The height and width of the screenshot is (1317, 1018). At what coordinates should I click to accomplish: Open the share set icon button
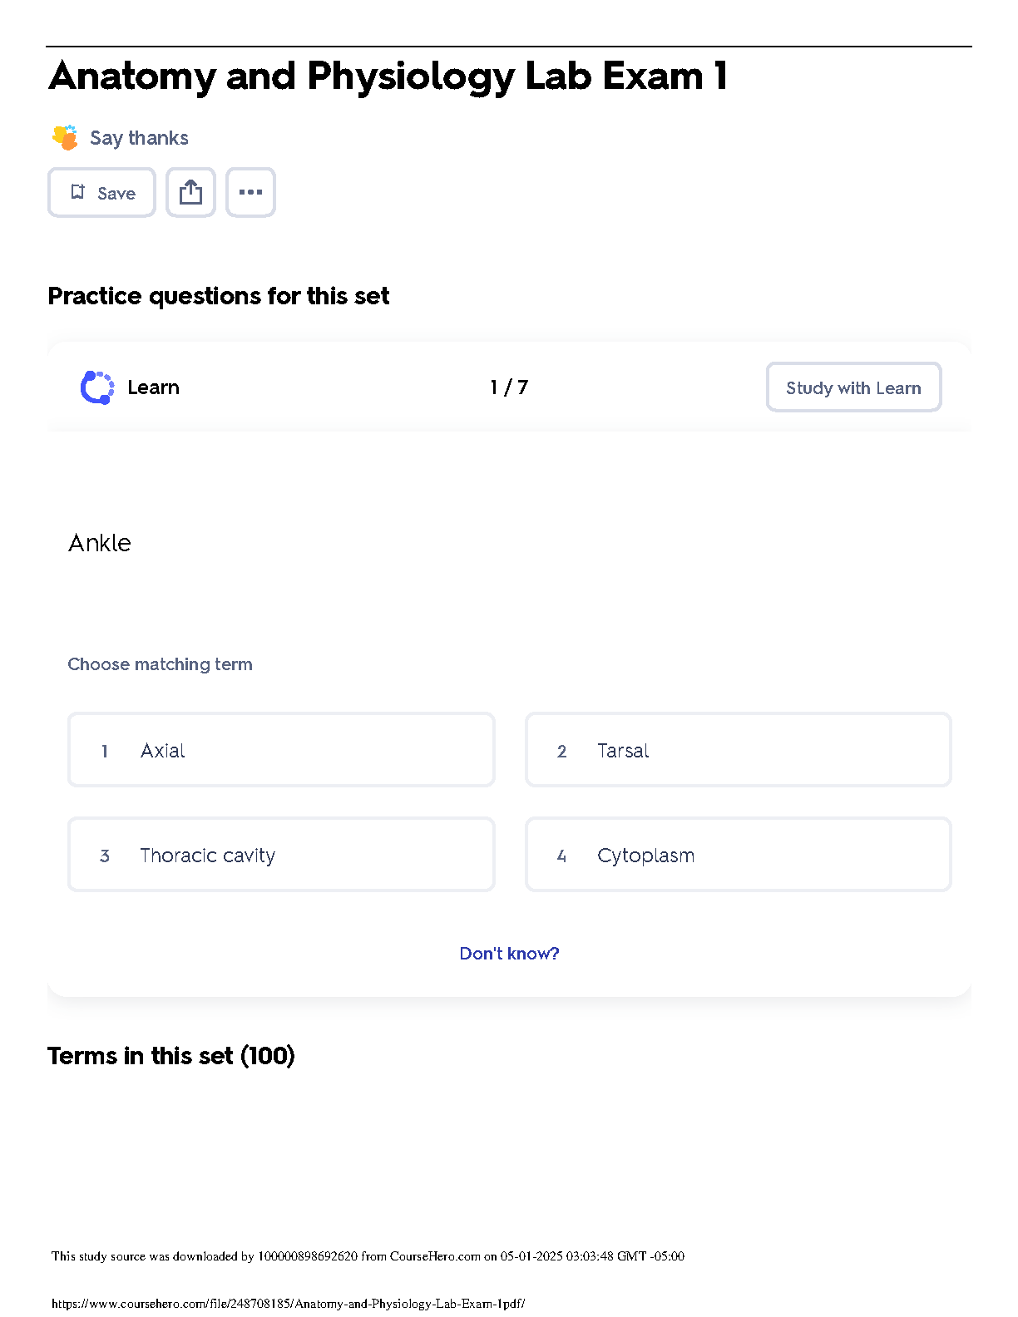point(190,192)
